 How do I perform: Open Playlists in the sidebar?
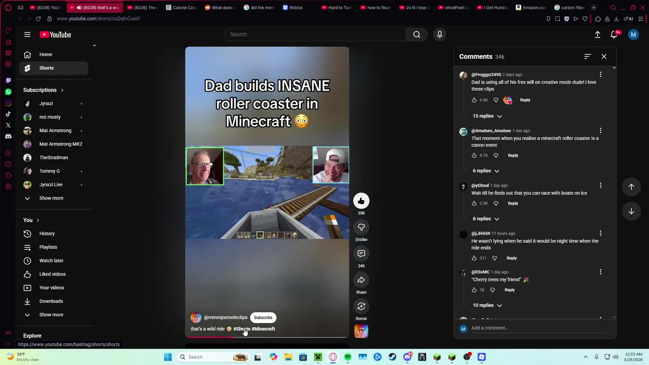(x=53, y=247)
